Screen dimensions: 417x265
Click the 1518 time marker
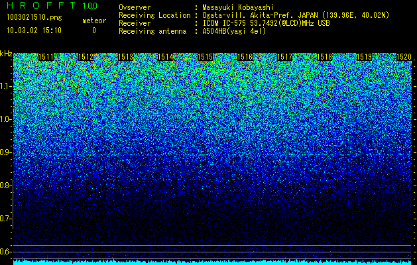[x=324, y=57]
